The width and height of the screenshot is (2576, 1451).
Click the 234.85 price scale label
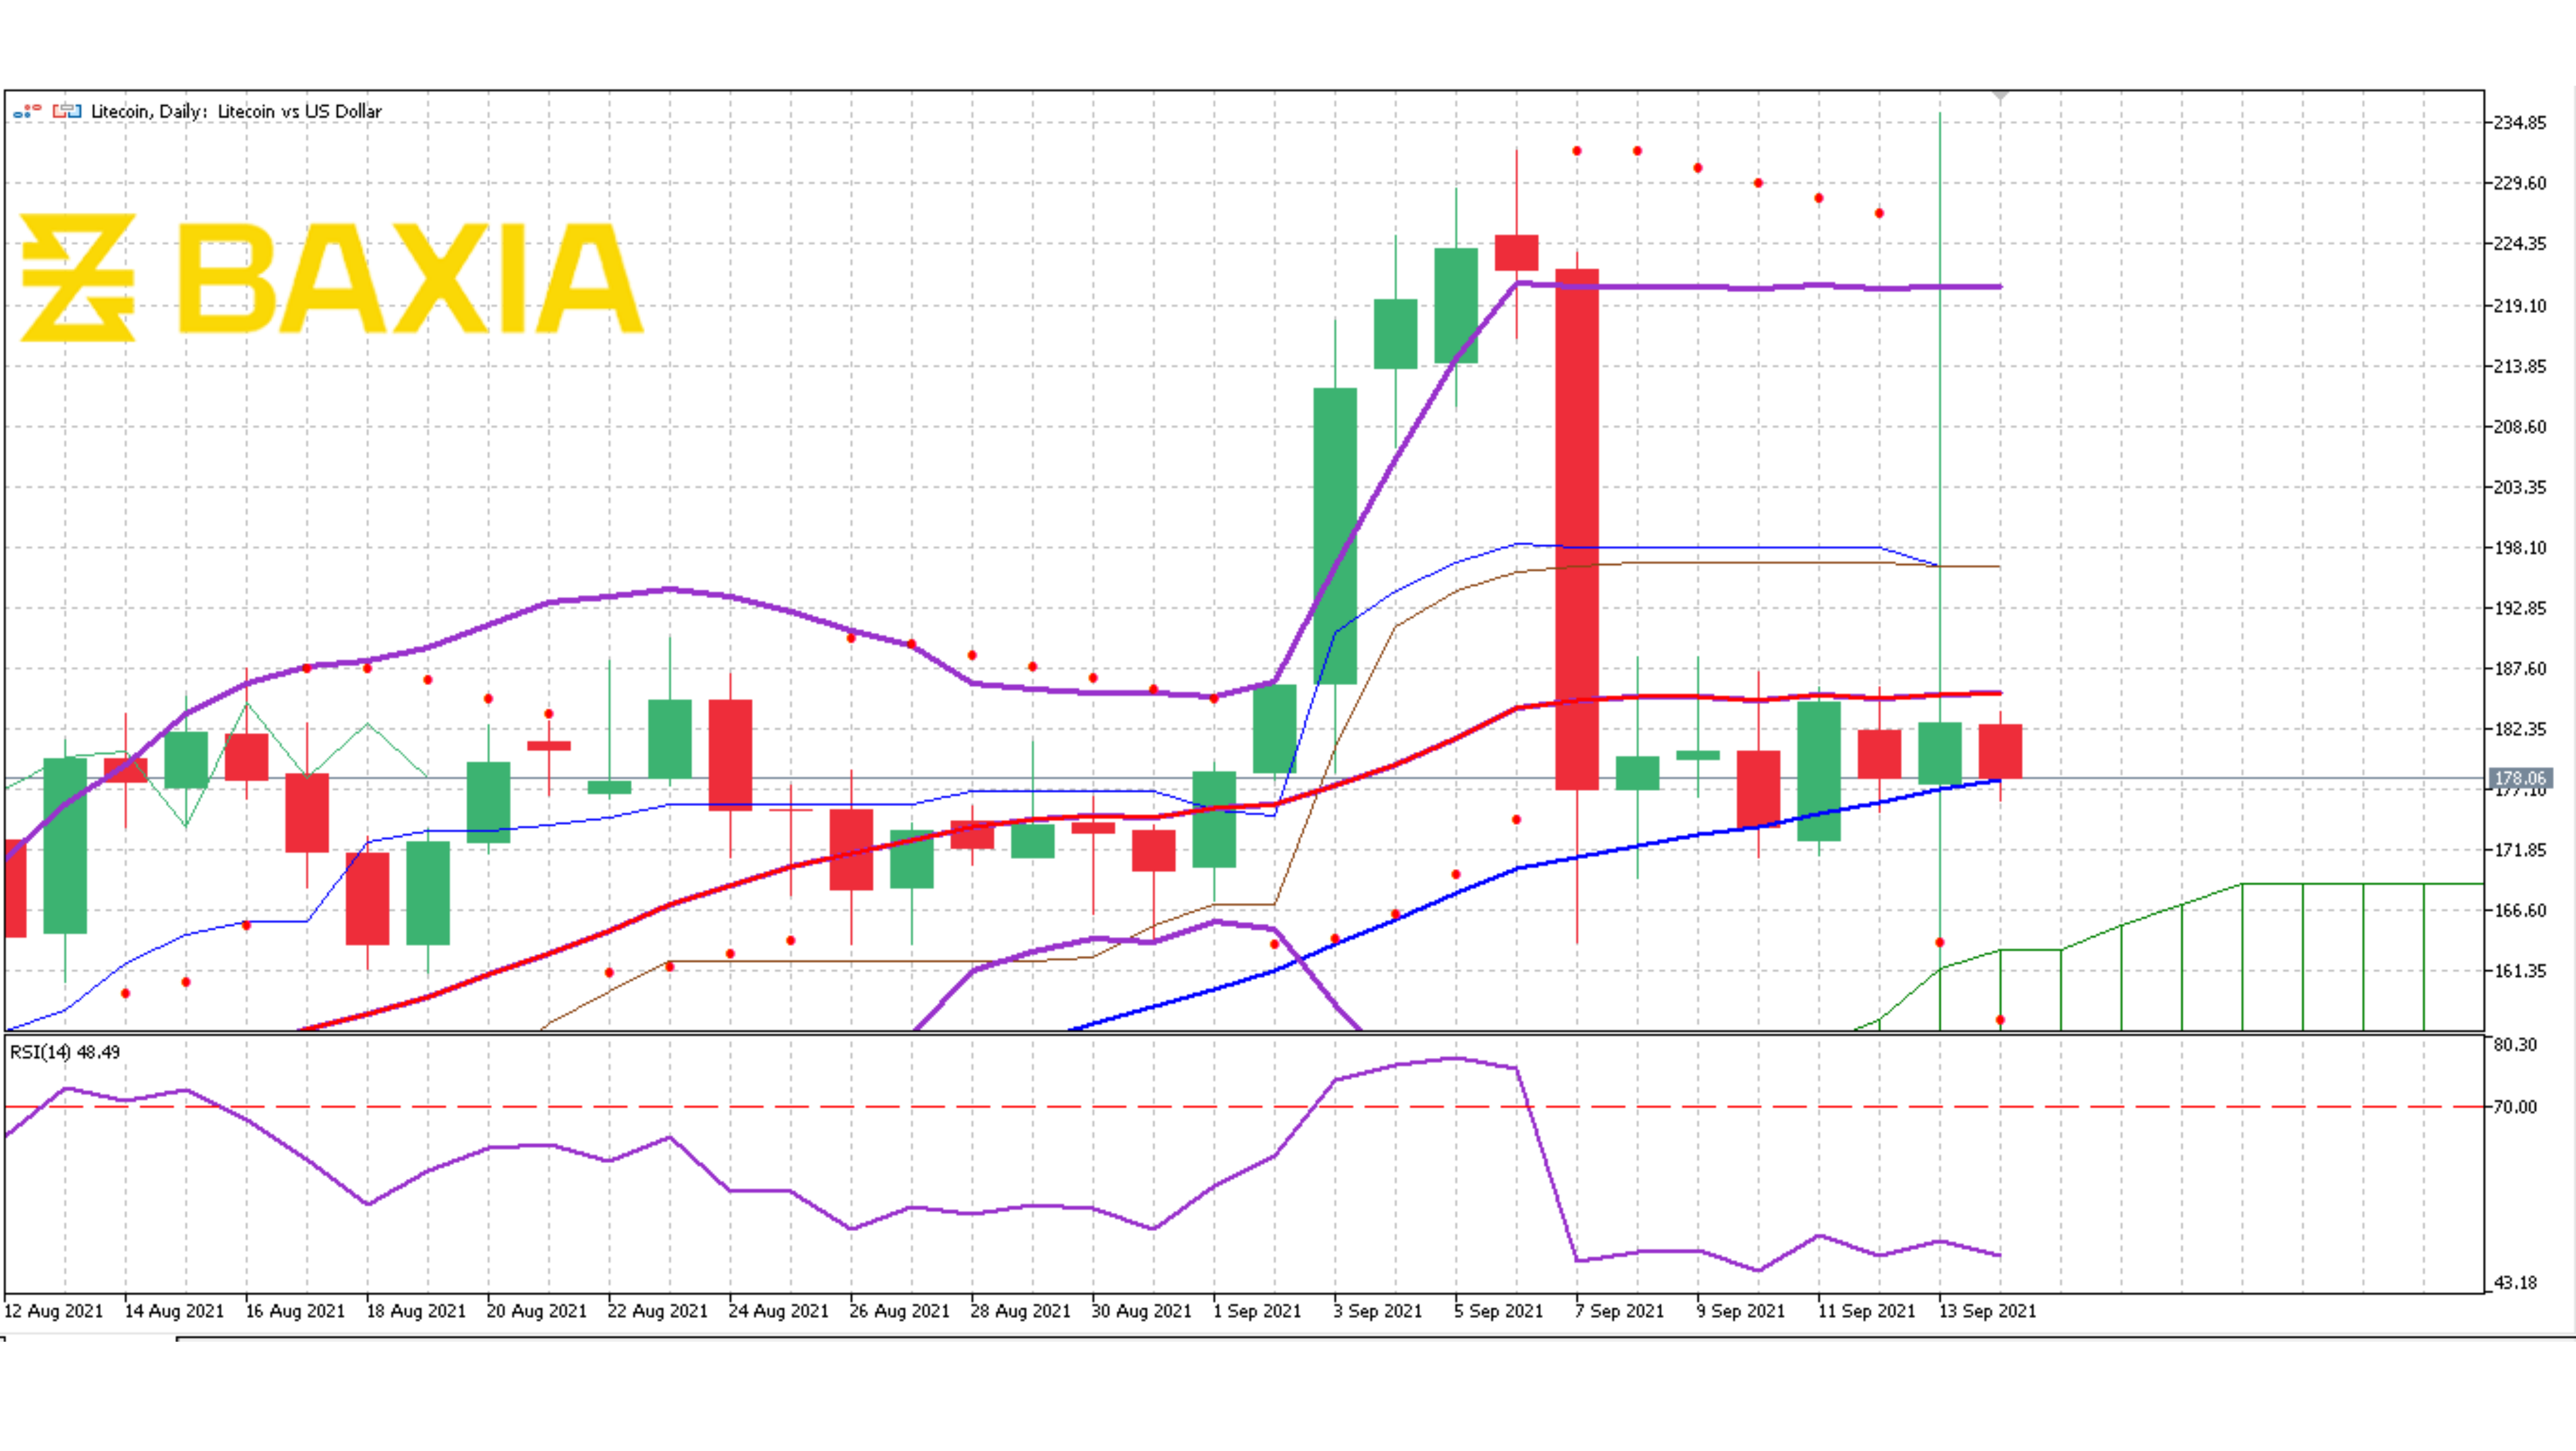click(x=2519, y=123)
